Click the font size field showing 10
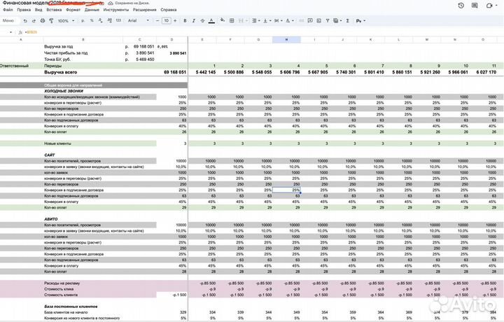The height and width of the screenshot is (322, 504). [x=167, y=21]
